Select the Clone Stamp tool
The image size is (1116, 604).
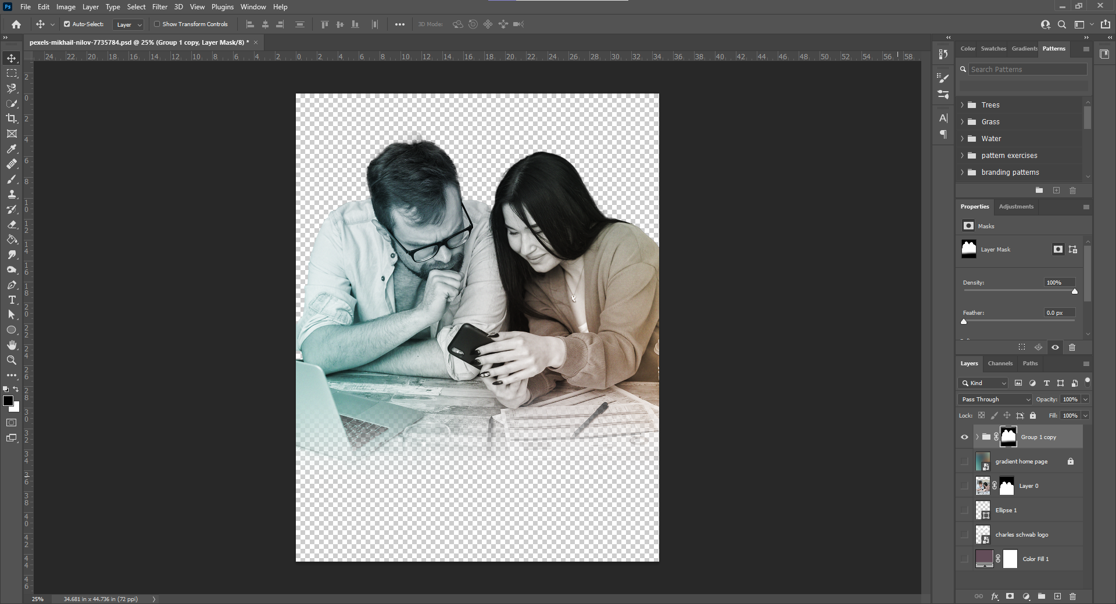(x=12, y=195)
